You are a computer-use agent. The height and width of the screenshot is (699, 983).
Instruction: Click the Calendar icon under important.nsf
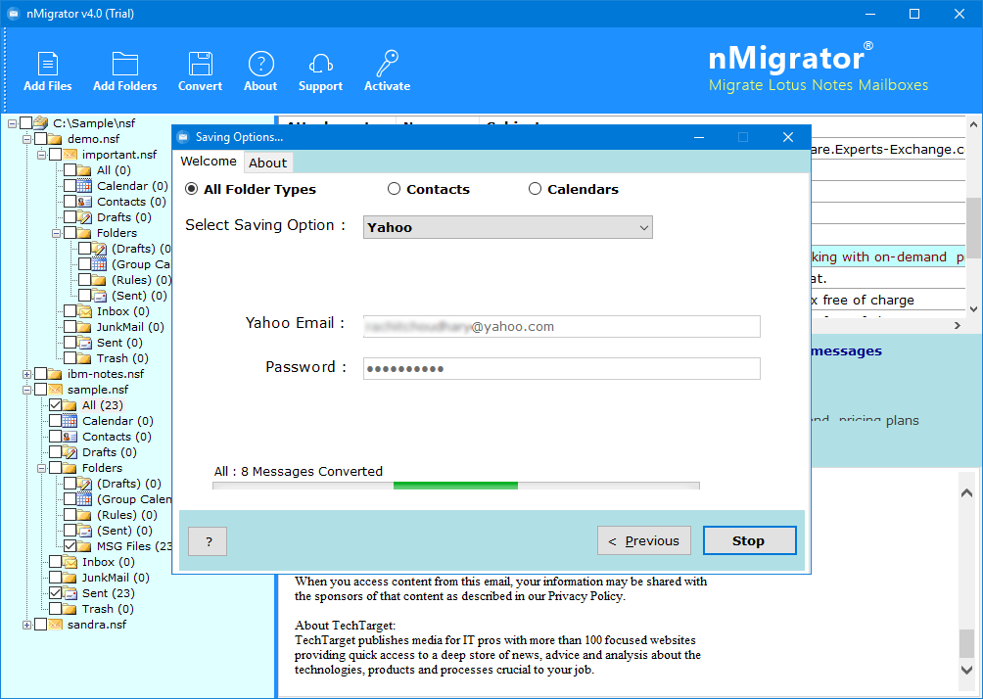tap(84, 186)
